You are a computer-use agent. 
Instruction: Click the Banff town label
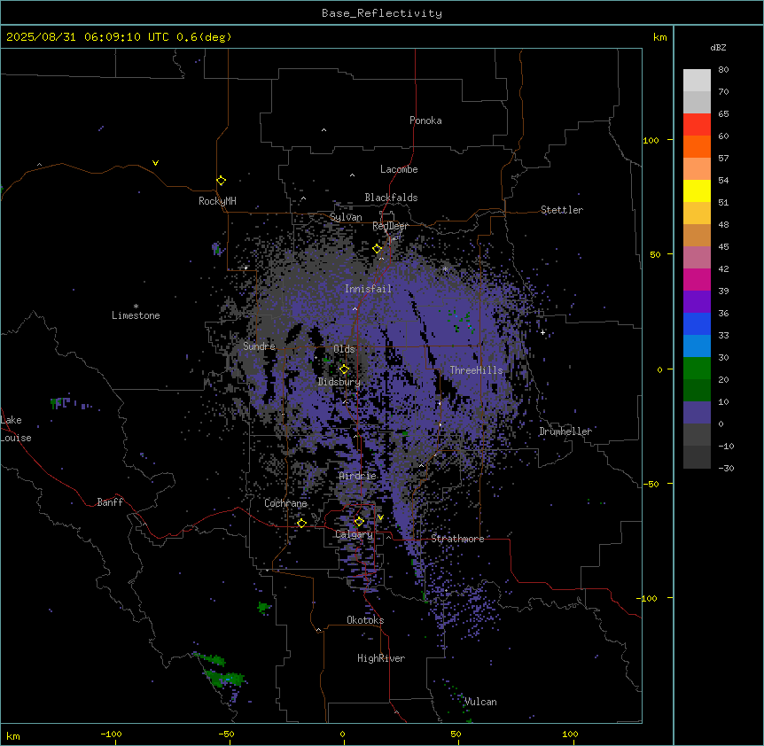(x=110, y=502)
